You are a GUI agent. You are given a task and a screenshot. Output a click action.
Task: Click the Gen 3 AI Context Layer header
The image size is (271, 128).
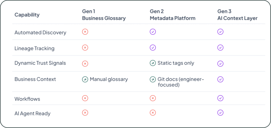pyautogui.click(x=237, y=15)
